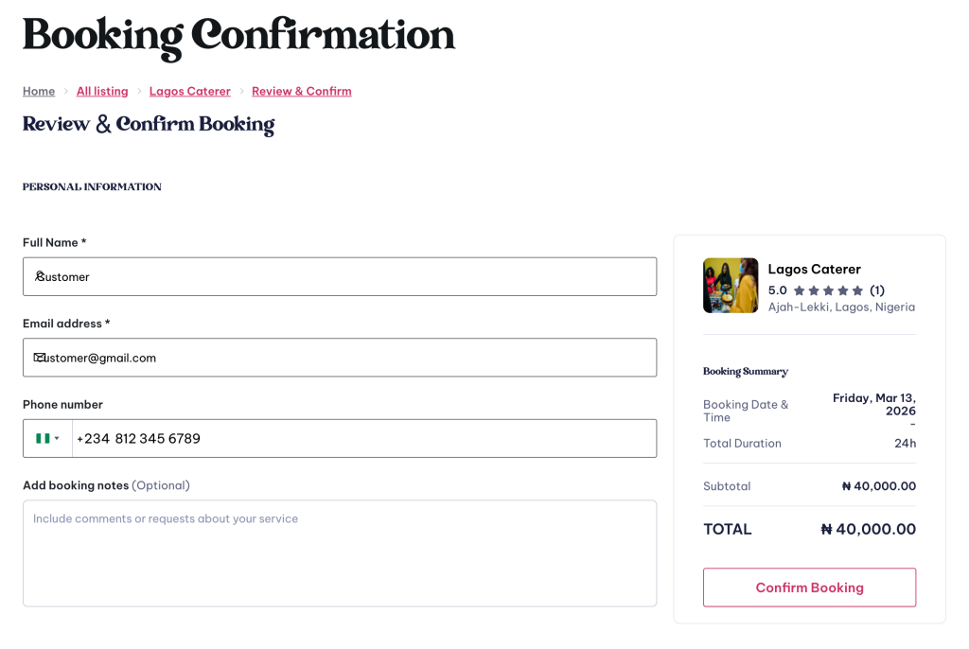The height and width of the screenshot is (649, 969).
Task: Click the booking notes text area
Action: pyautogui.click(x=340, y=553)
